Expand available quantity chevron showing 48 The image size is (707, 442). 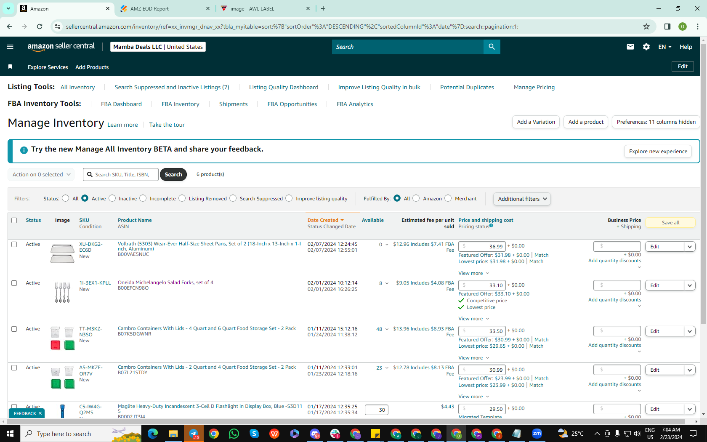(x=387, y=329)
